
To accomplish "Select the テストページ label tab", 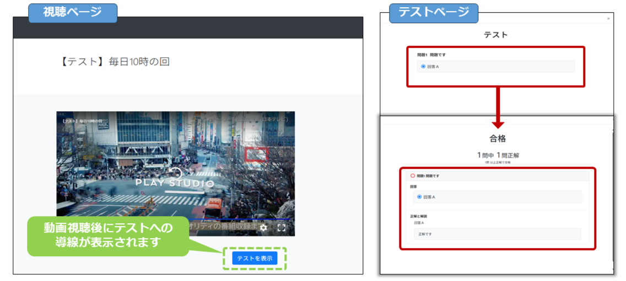I will click(x=433, y=13).
